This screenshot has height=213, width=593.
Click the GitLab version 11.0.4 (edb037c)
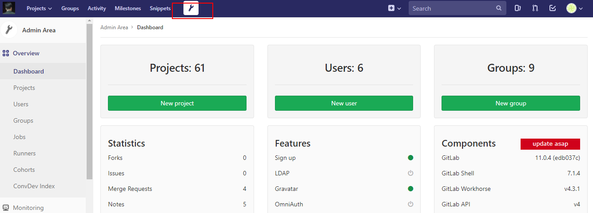tap(557, 158)
